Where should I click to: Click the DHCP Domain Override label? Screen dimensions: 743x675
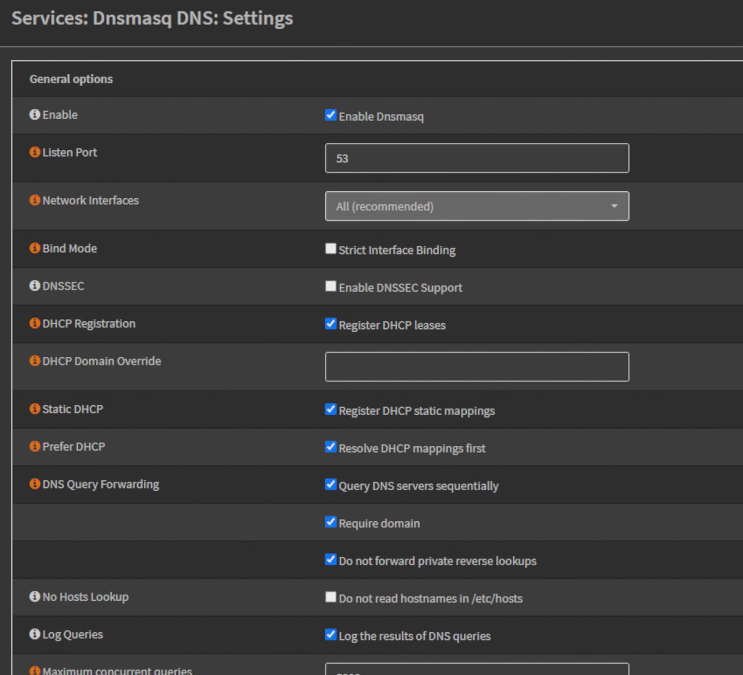(101, 361)
